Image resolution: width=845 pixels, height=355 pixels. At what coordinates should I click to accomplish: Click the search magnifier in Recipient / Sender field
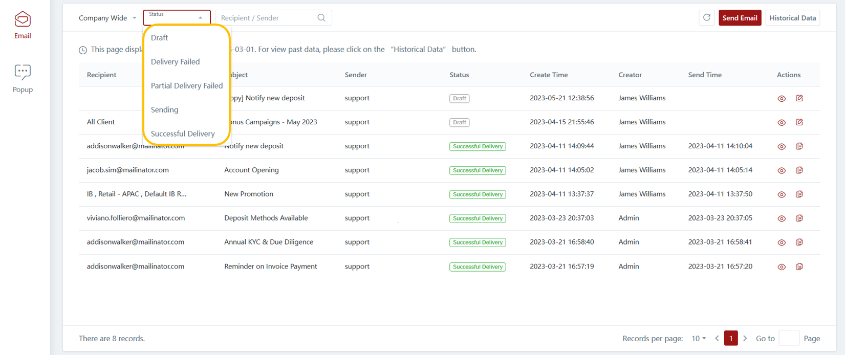coord(321,18)
